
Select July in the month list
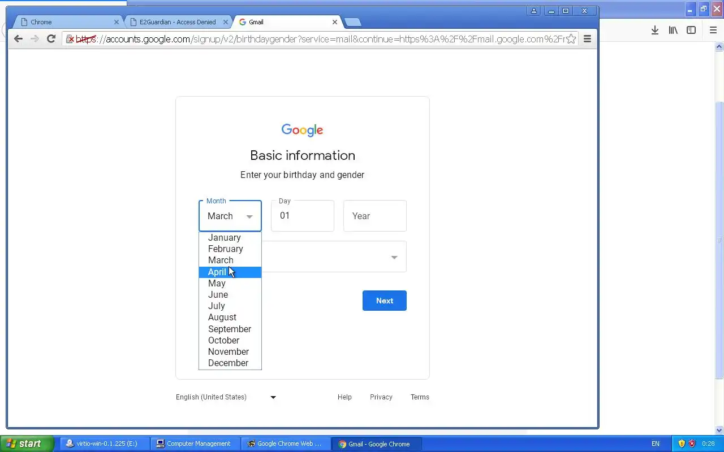point(230,306)
